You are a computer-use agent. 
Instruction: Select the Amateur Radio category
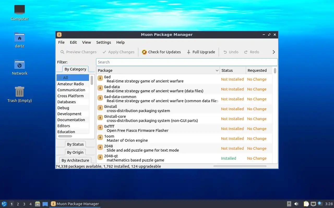[73, 84]
